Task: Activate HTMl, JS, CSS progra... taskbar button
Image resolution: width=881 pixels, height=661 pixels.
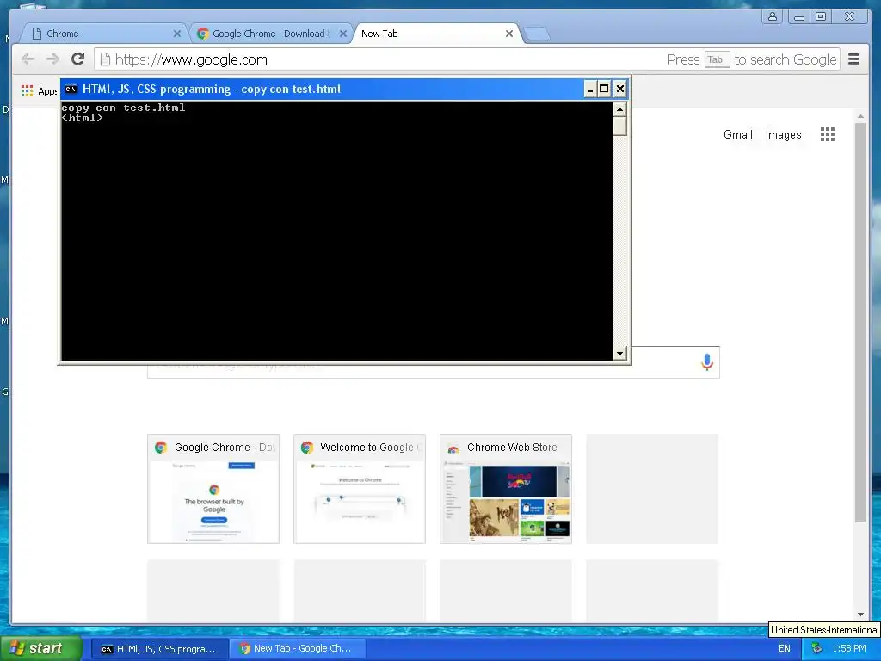Action: 159,649
